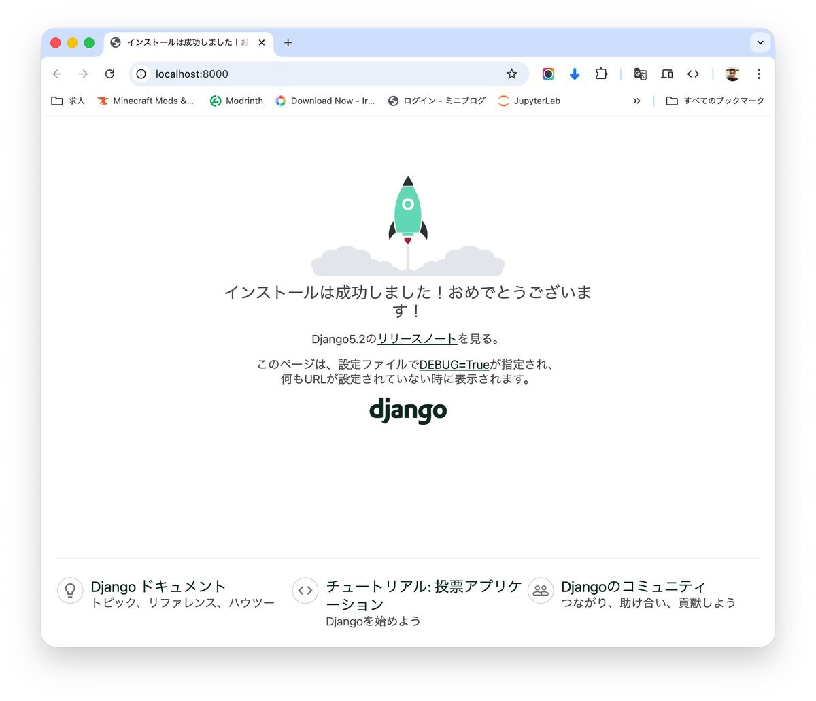
Task: Open the リリースノート link
Action: coord(418,339)
